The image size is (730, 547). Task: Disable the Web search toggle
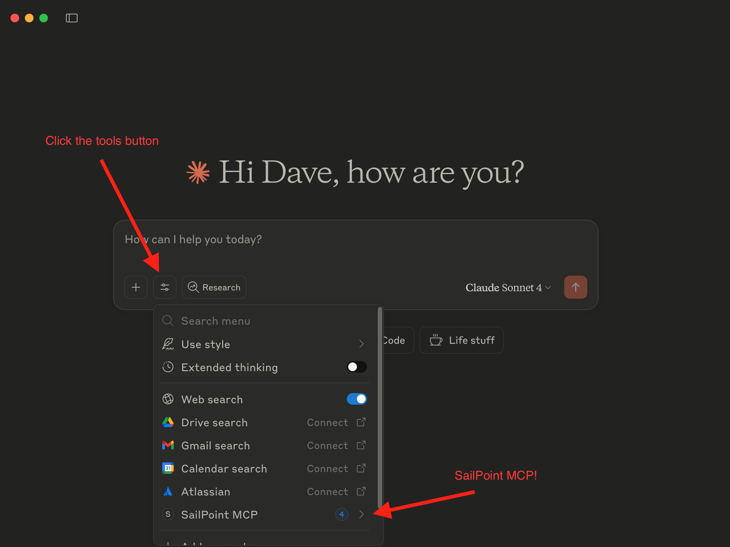pyautogui.click(x=357, y=399)
